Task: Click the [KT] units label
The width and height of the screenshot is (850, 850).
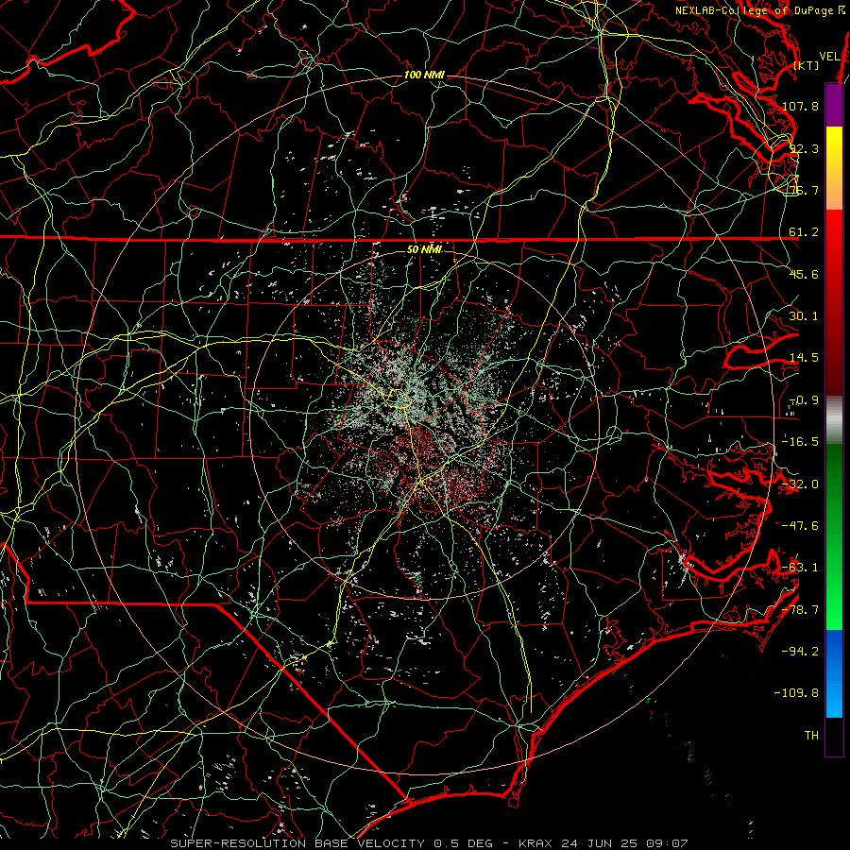Action: pyautogui.click(x=807, y=65)
